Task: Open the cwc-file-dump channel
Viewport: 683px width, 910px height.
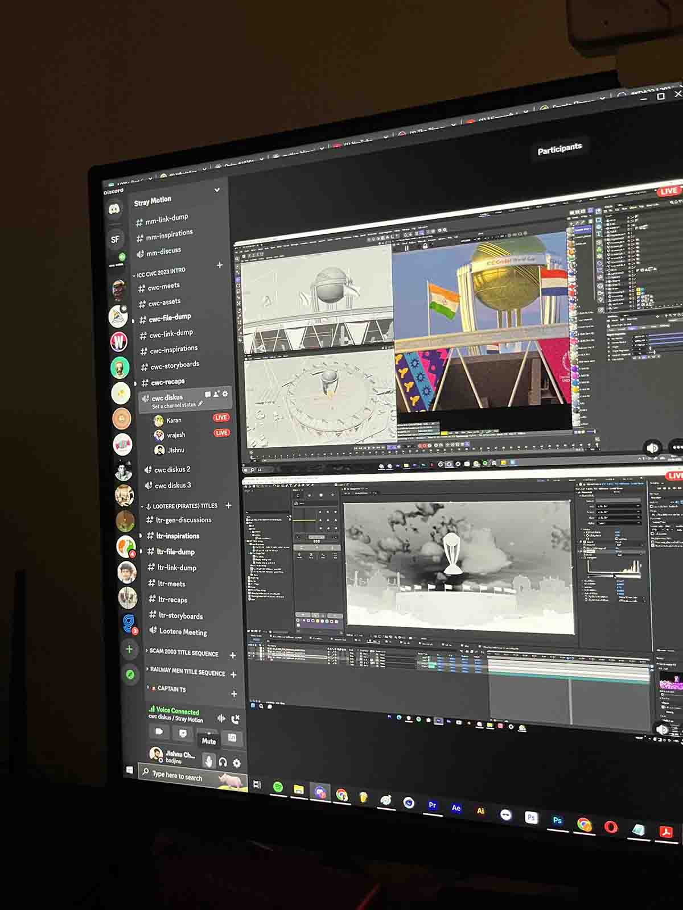Action: click(170, 317)
